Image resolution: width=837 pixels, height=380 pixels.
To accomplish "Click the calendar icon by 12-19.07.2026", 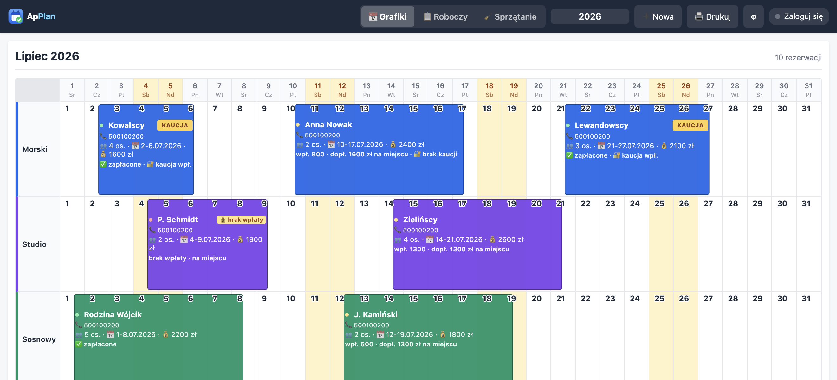I will point(380,335).
